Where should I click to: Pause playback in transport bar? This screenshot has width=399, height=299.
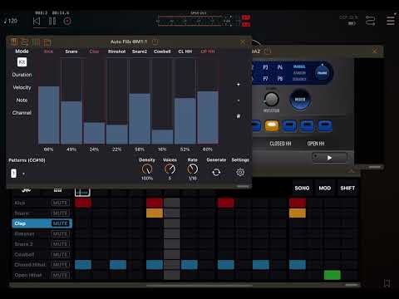pyautogui.click(x=52, y=21)
